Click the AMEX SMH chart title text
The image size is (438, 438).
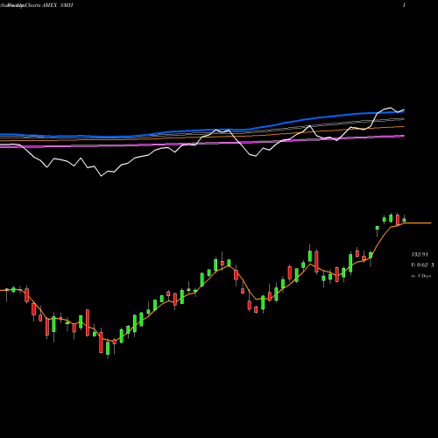pos(57,5)
